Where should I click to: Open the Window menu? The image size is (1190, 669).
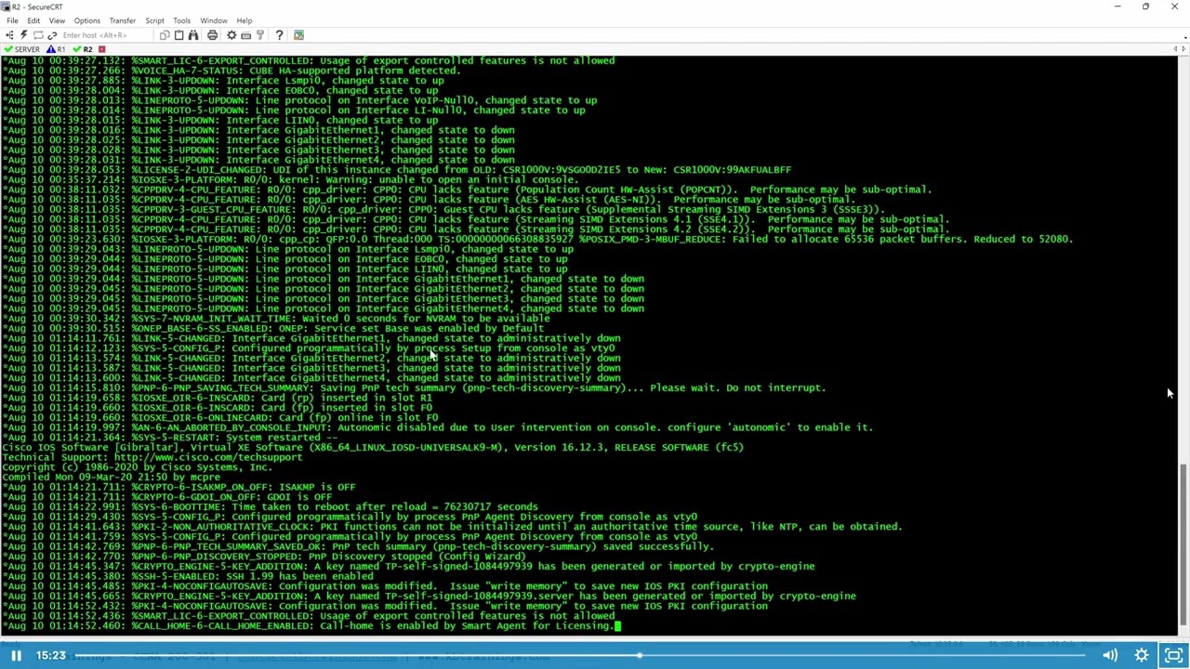(x=213, y=20)
